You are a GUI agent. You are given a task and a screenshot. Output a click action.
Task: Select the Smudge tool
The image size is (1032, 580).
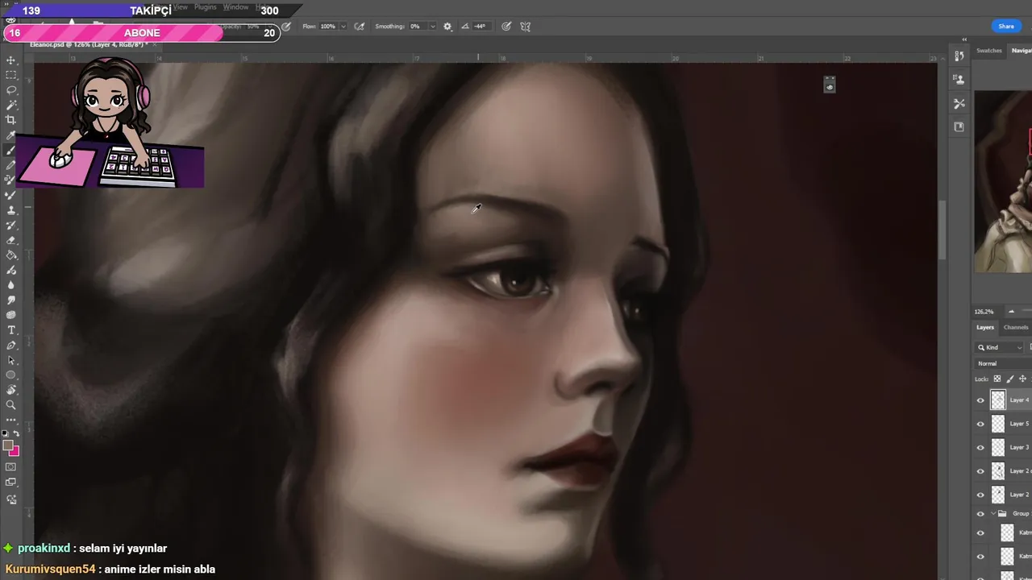pyautogui.click(x=11, y=300)
